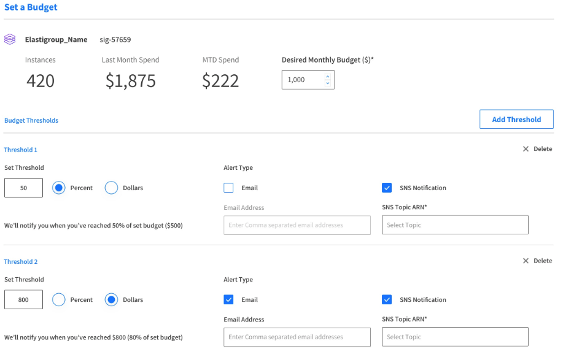563x354 pixels.
Task: Decrease budget with stepper down arrow
Action: tap(327, 83)
